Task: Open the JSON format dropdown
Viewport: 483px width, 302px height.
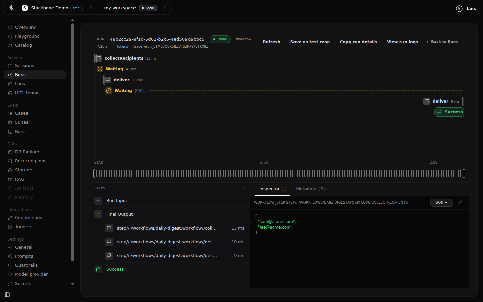Action: pyautogui.click(x=442, y=203)
